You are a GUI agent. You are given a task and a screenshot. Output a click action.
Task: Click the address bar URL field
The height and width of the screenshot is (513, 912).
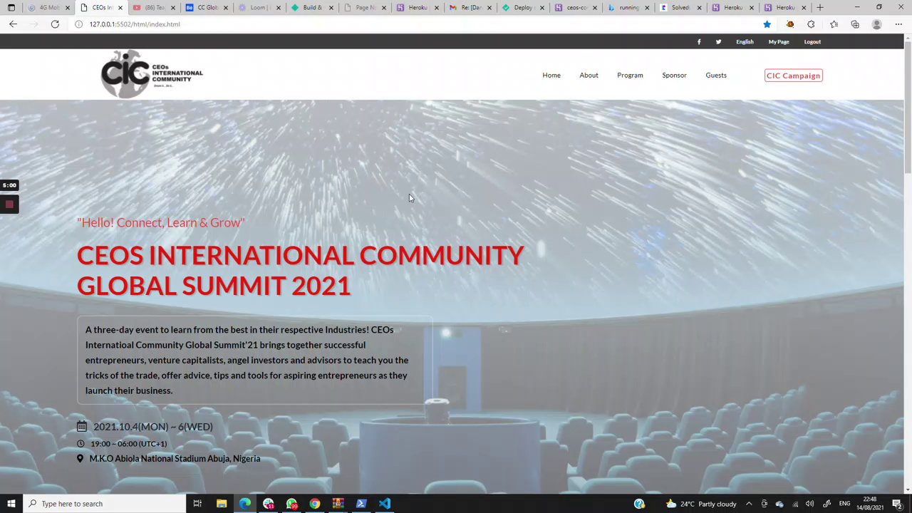pos(413,24)
